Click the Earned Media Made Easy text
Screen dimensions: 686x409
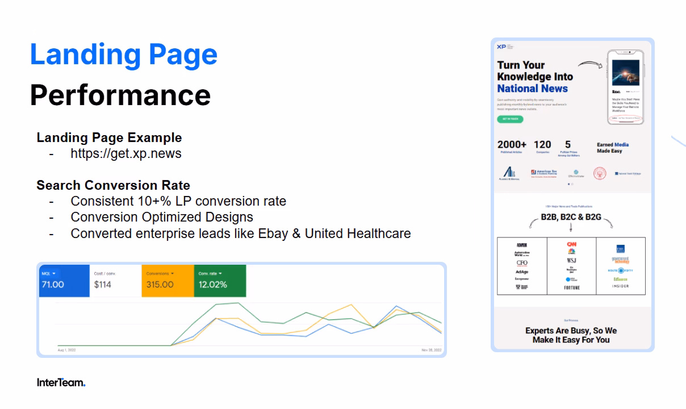(613, 148)
